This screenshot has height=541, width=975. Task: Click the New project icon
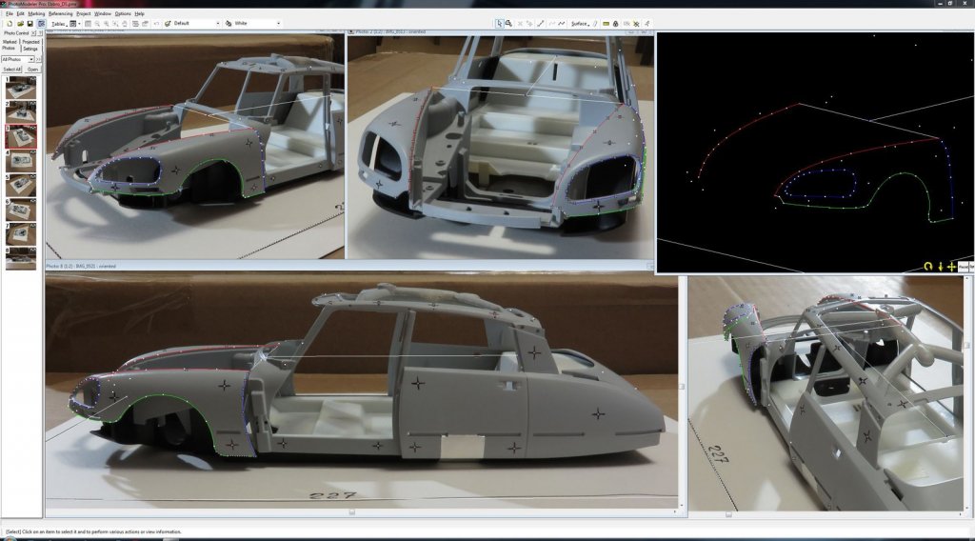click(x=8, y=23)
